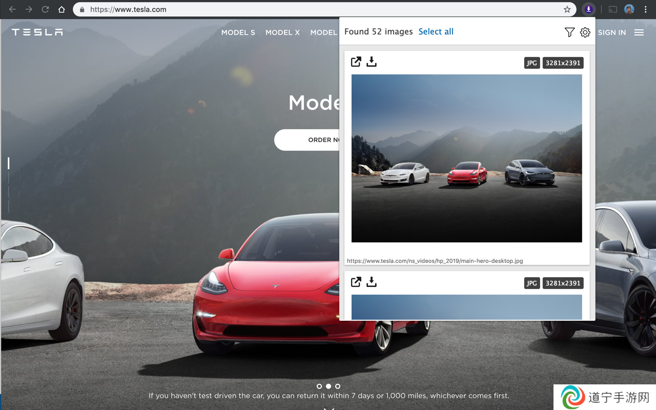Image resolution: width=656 pixels, height=410 pixels.
Task: Click the down chevron at page bottom
Action: (x=329, y=408)
